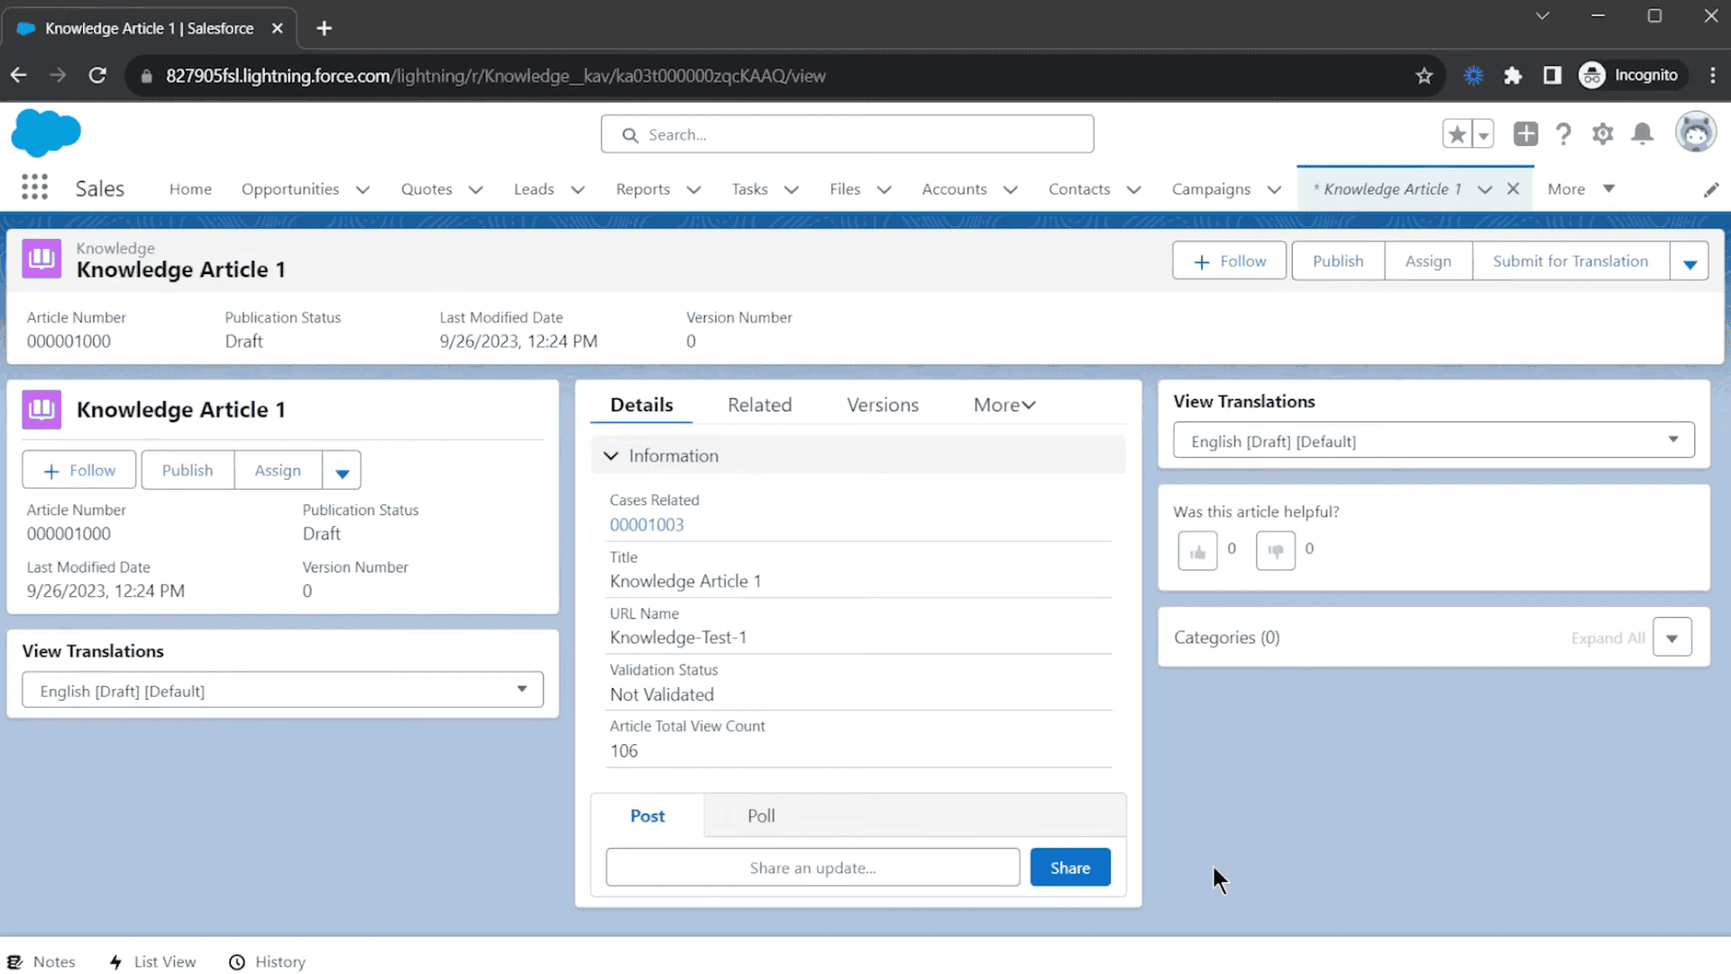
Task: Click Submit for Translation button
Action: pos(1570,261)
